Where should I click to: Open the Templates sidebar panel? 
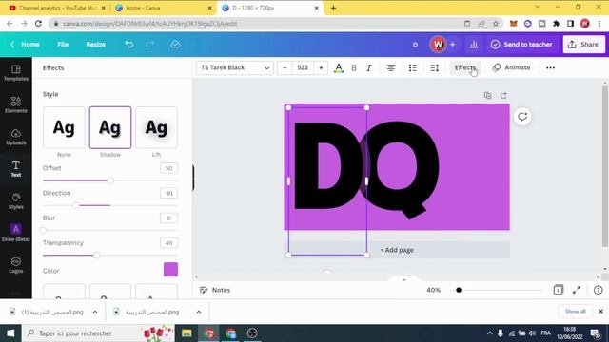pos(16,73)
